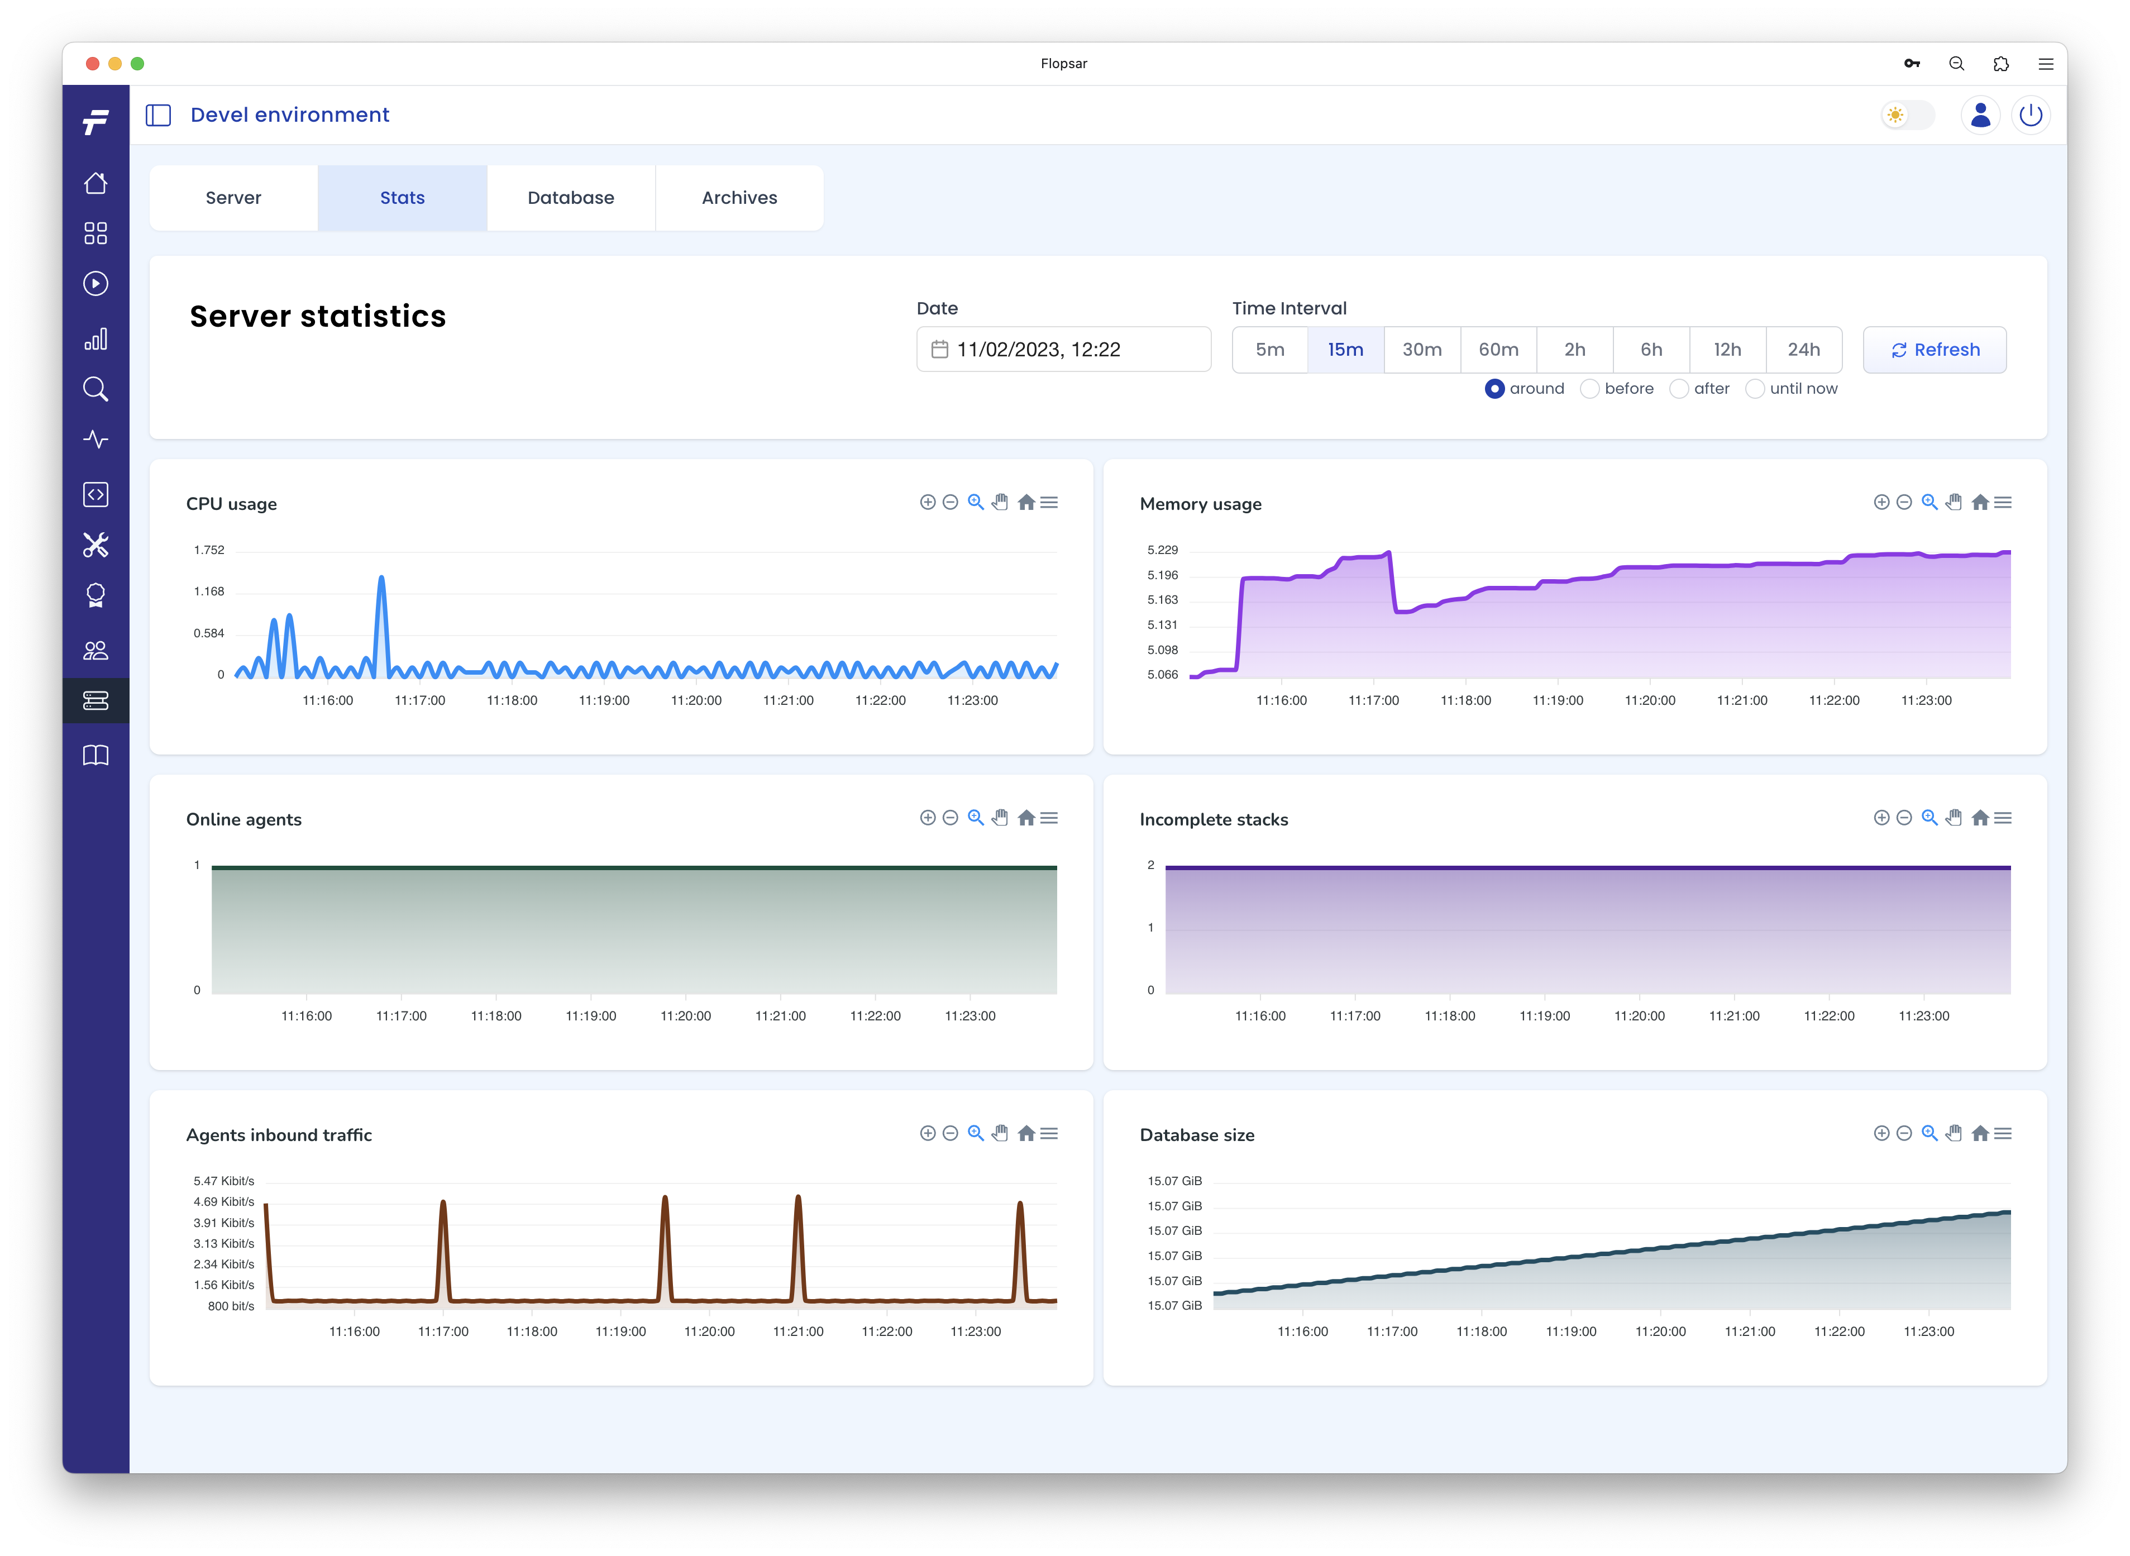The height and width of the screenshot is (1556, 2130).
Task: Reset zoom with CPU usage home icon
Action: 1026,503
